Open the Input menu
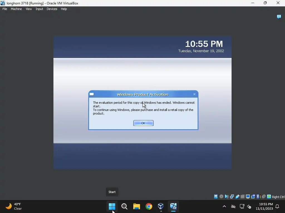 (x=39, y=9)
